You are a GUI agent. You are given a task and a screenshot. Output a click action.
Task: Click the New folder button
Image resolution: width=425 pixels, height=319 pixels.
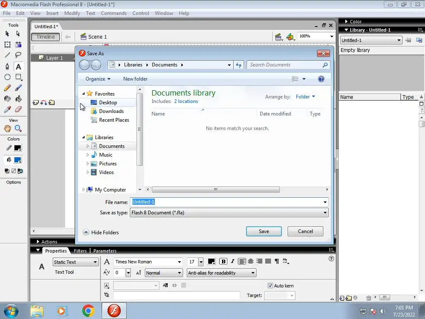pos(135,79)
